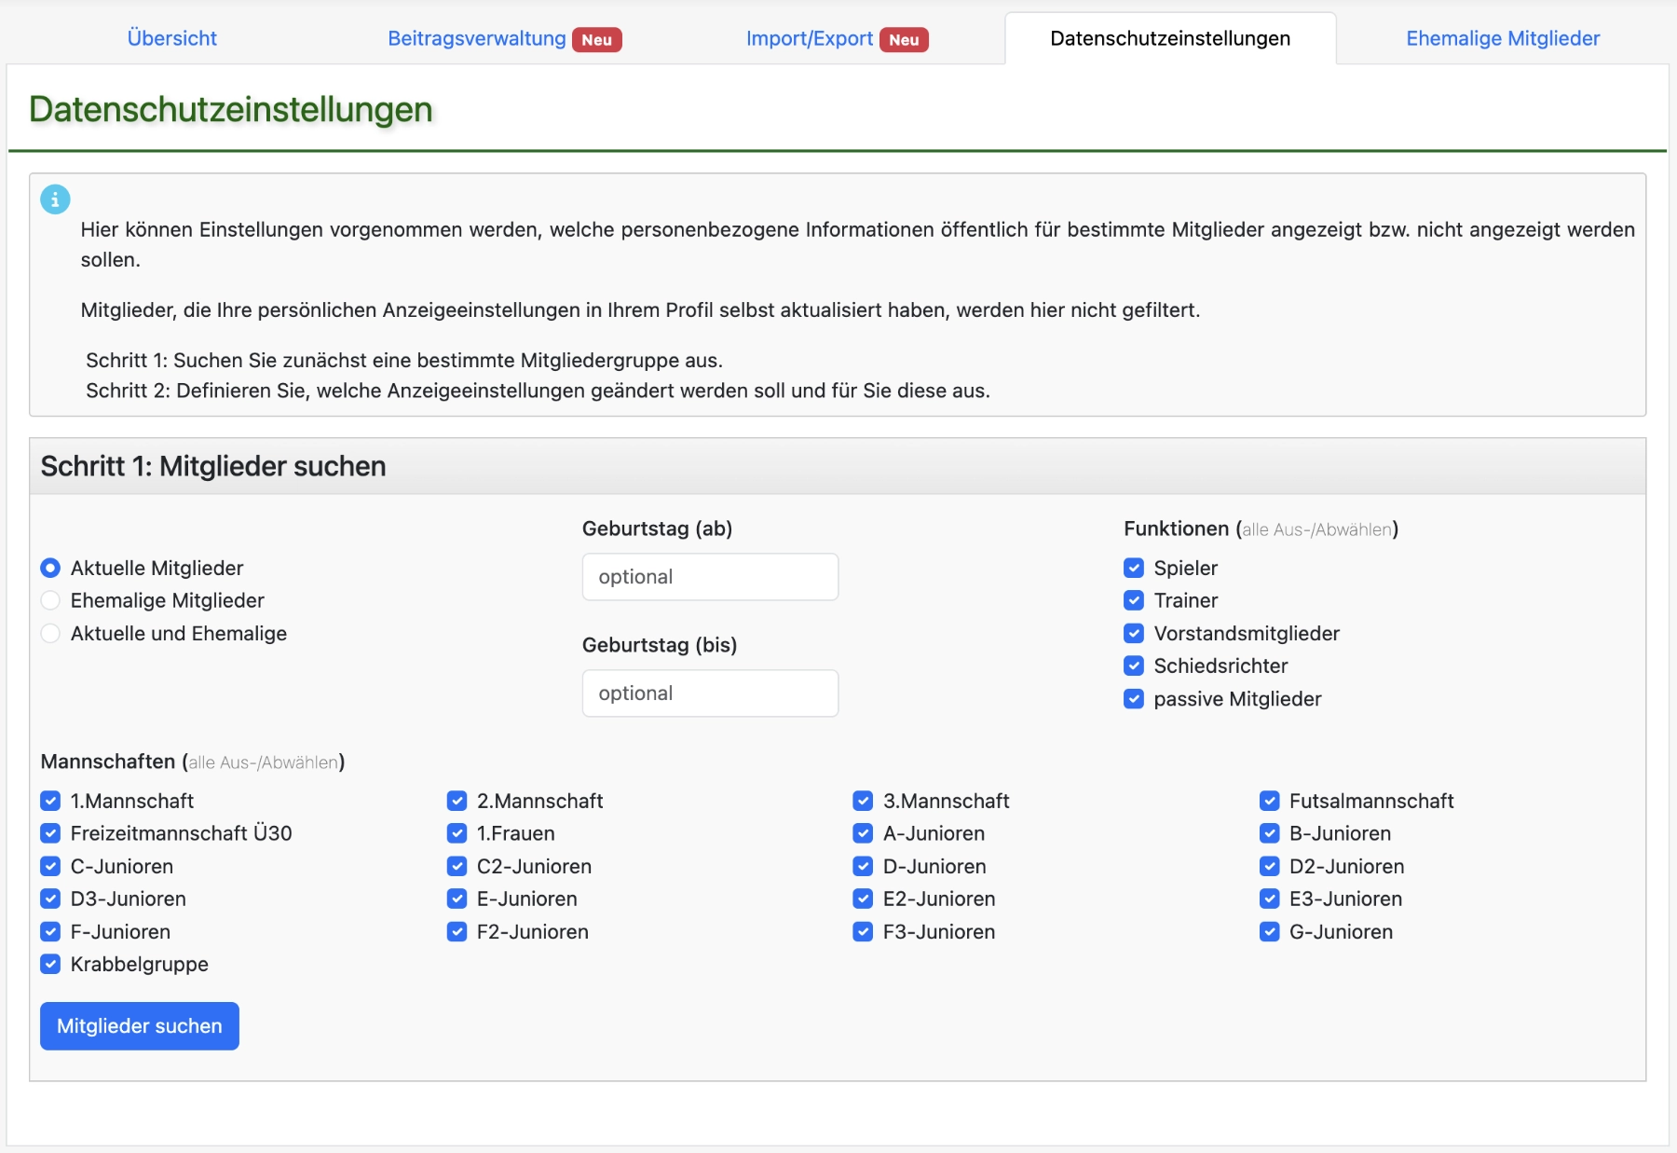Disable the F3-Junioren team checkbox

(x=862, y=931)
